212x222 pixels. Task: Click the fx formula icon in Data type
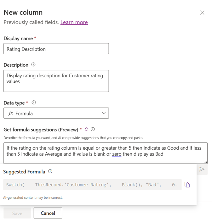tap(11, 113)
